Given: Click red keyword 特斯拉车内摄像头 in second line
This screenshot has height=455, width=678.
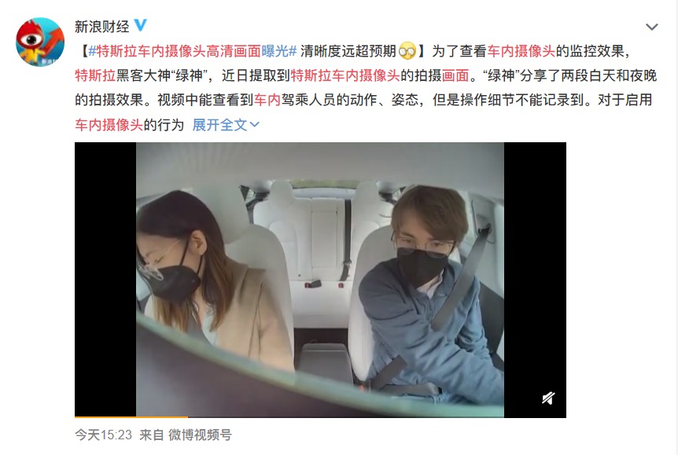Looking at the screenshot, I should point(345,75).
